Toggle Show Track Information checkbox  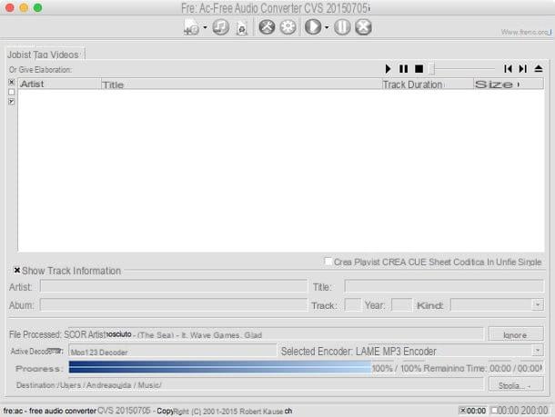pos(16,271)
